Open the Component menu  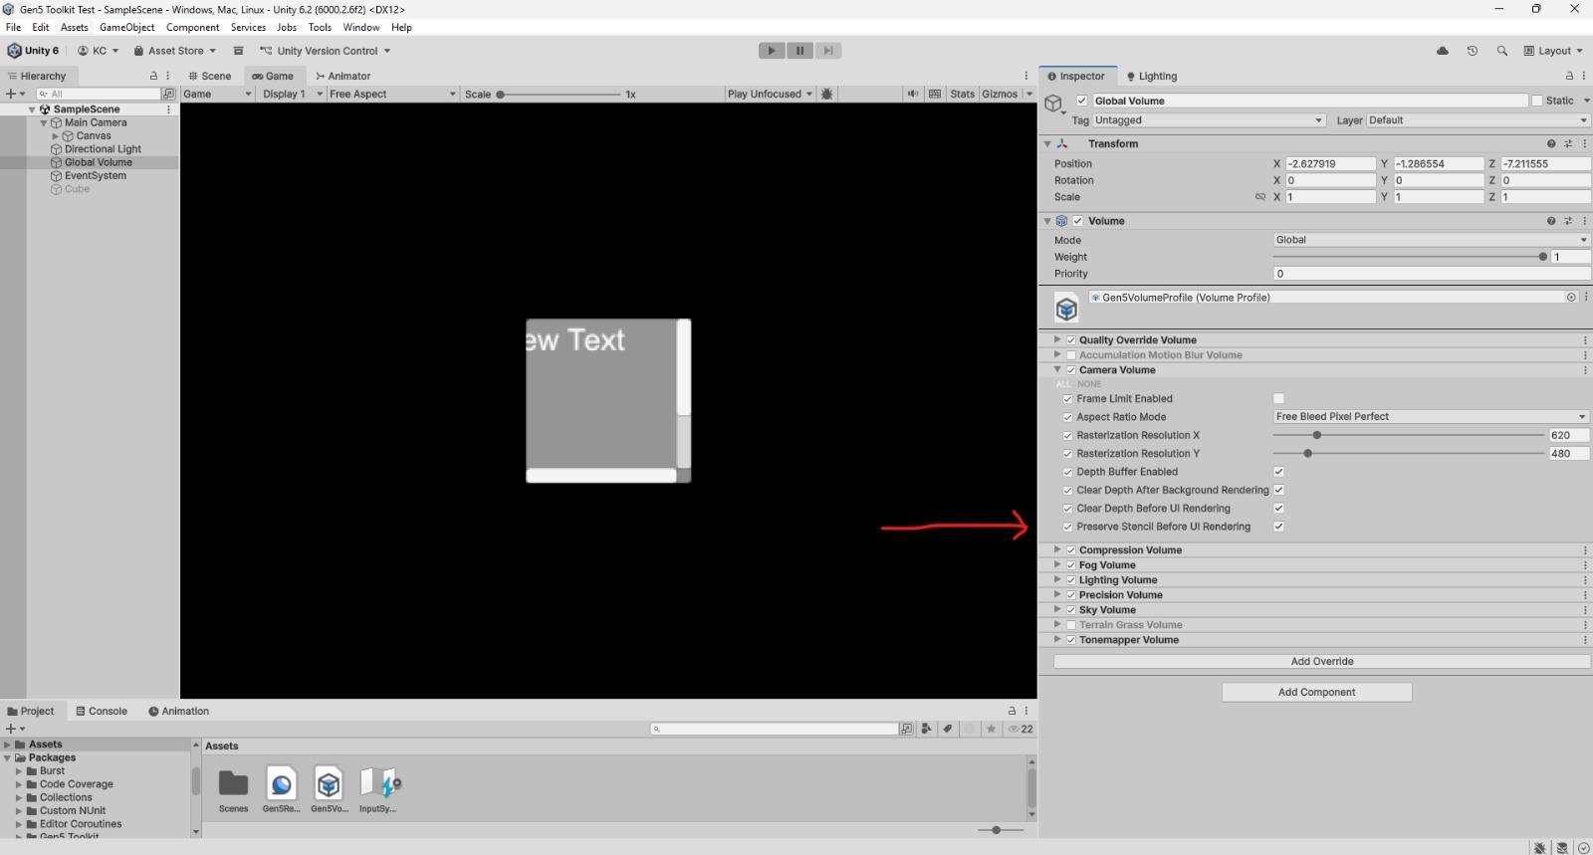coord(192,27)
